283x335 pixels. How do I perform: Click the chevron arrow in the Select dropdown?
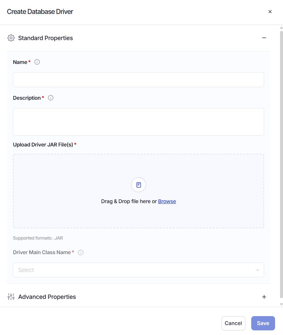(x=258, y=270)
